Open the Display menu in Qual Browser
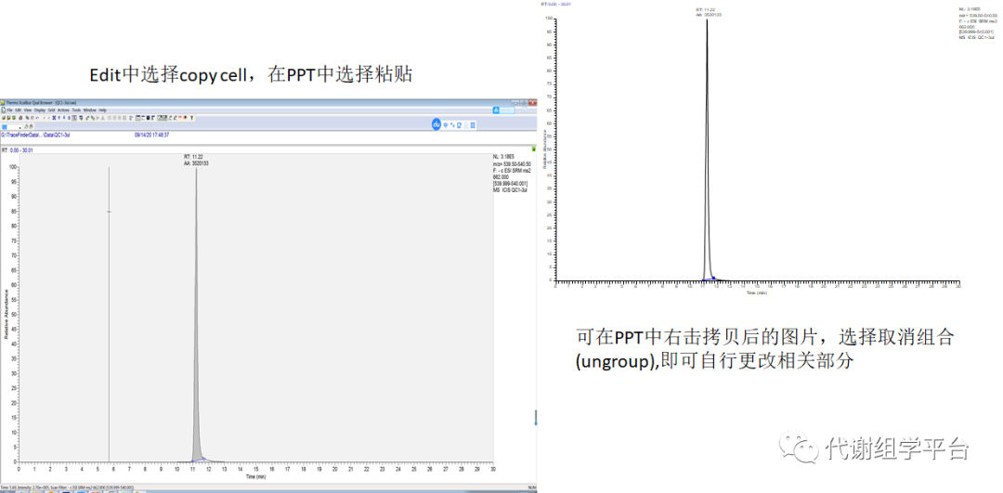 coord(40,110)
